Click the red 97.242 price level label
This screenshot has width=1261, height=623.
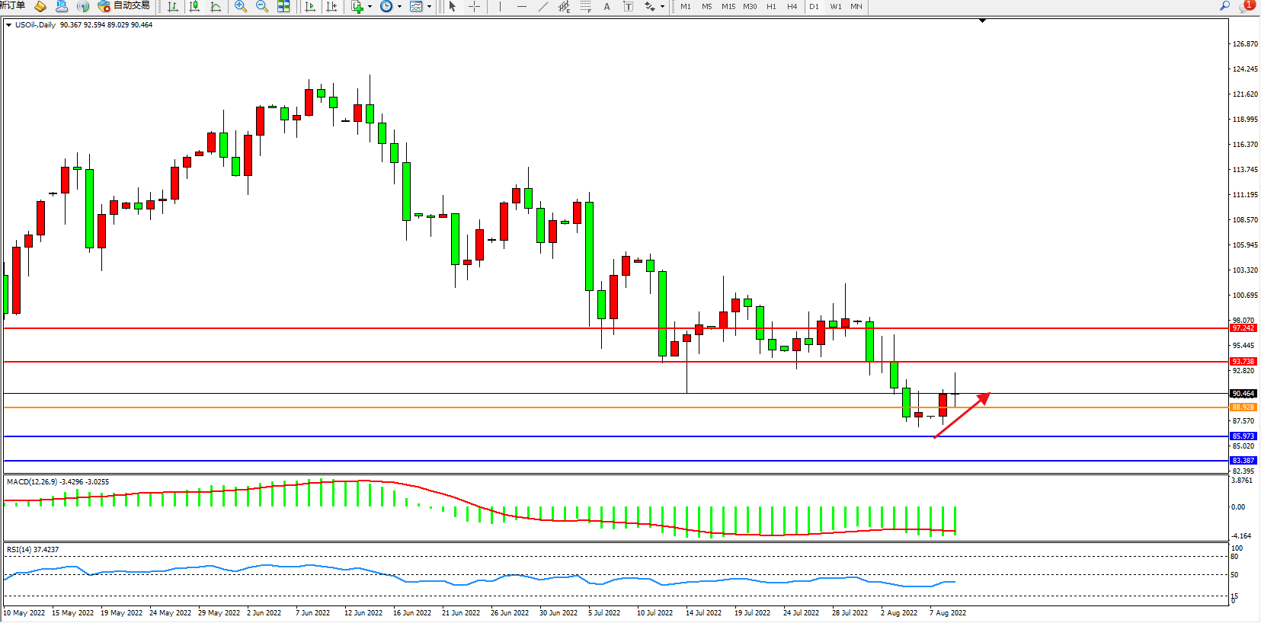1243,328
